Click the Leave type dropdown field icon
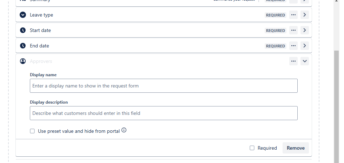344x163 pixels. click(x=23, y=15)
